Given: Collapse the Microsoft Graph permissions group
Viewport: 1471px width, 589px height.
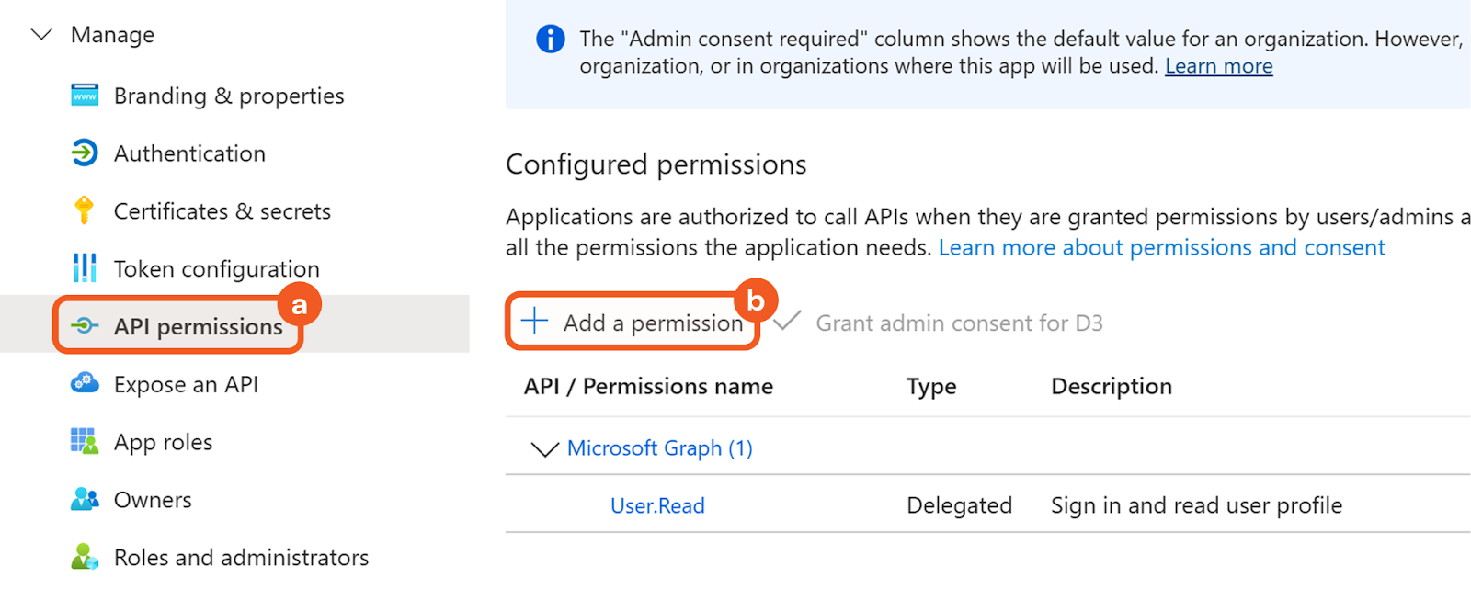Looking at the screenshot, I should click(545, 448).
